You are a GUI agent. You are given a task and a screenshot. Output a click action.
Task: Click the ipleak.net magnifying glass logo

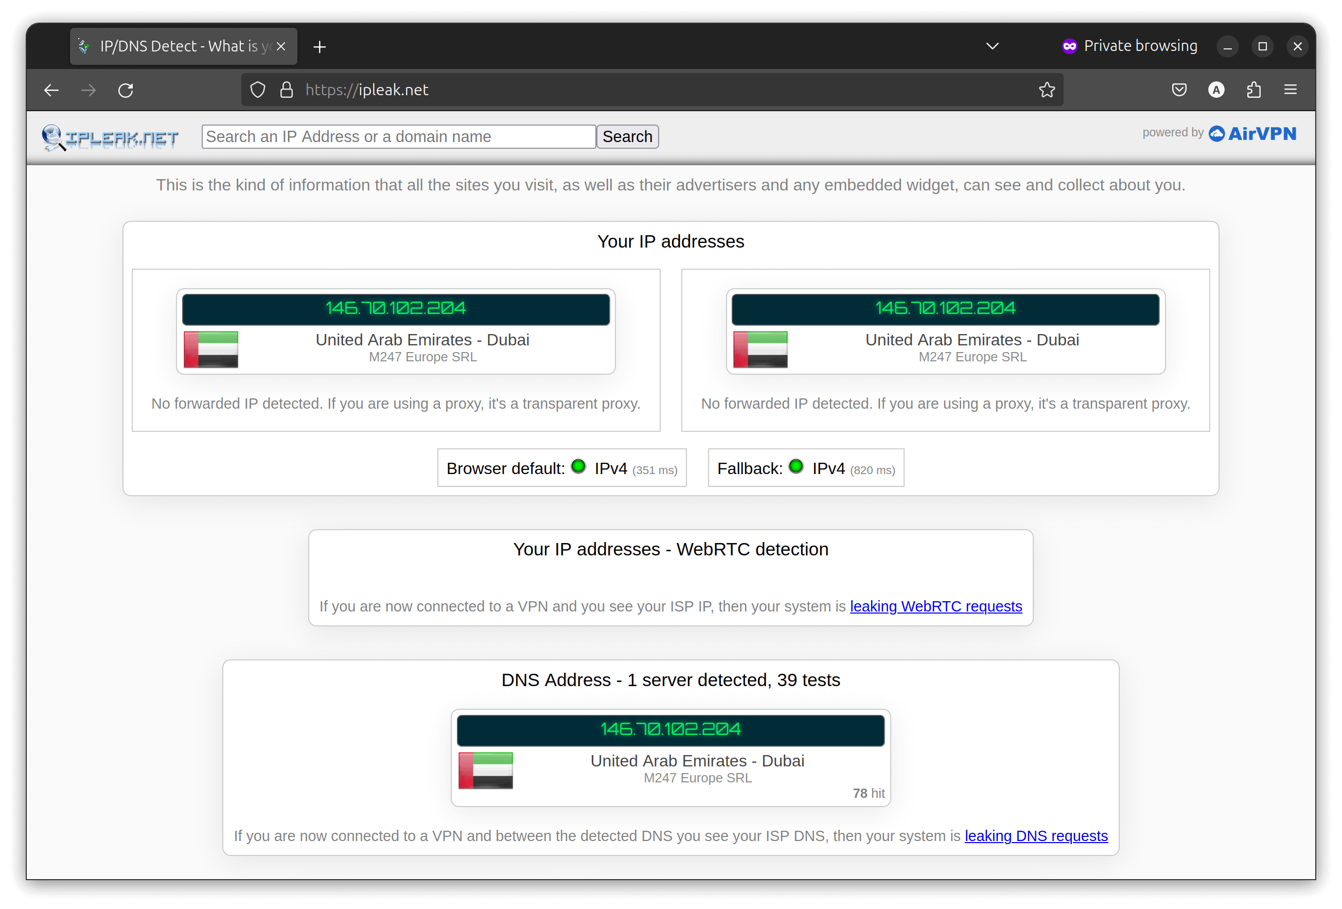(x=52, y=137)
